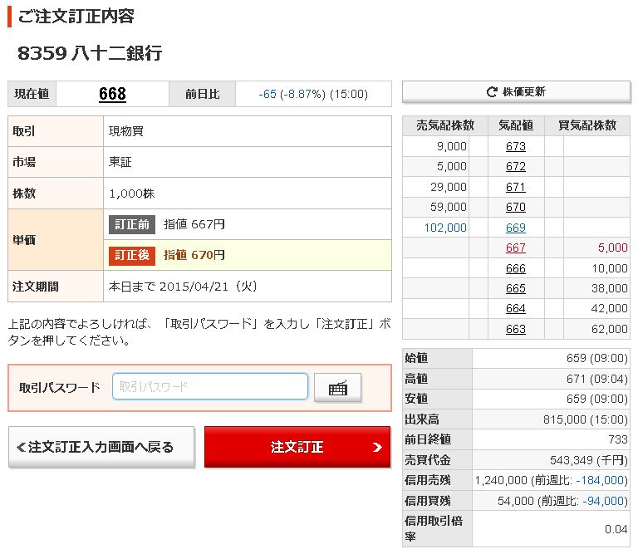Click the 1,000株 quantity value
638x554 pixels.
(132, 194)
